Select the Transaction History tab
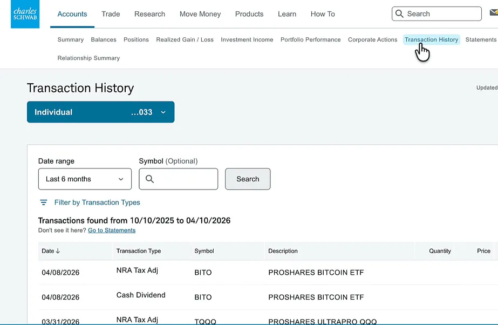 431,39
